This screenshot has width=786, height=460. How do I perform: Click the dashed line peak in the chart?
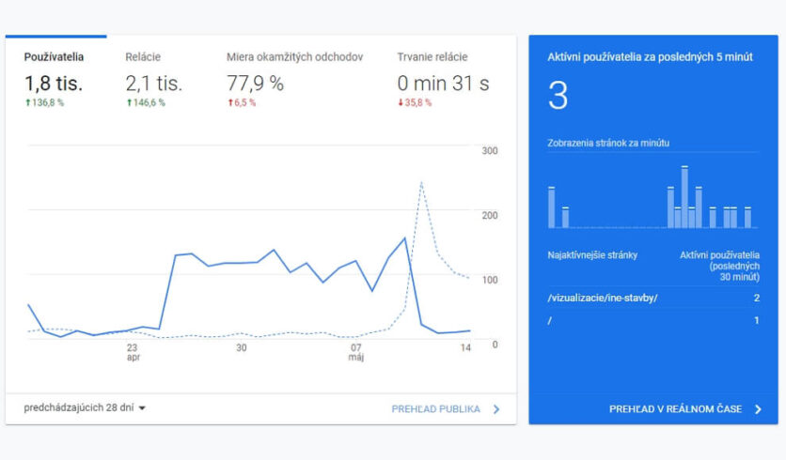click(421, 183)
